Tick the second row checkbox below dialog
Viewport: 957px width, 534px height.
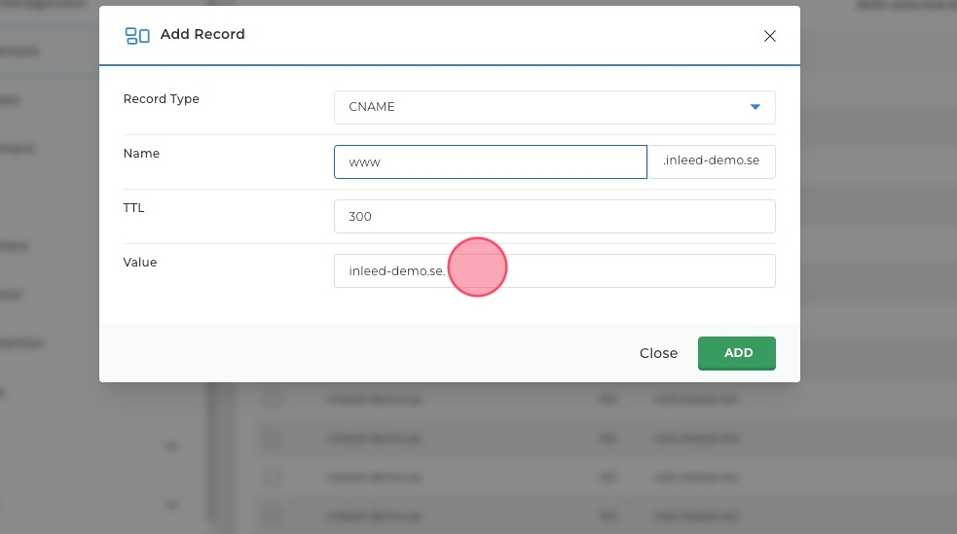click(274, 439)
